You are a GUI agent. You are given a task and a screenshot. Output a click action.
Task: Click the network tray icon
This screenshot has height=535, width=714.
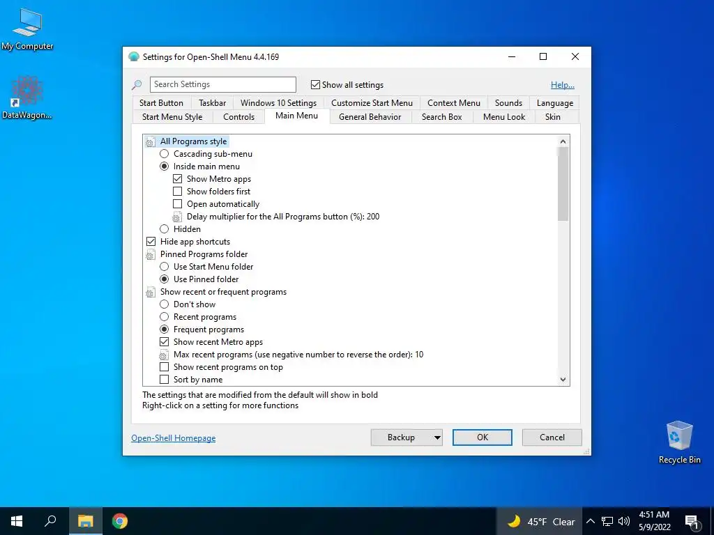607,521
